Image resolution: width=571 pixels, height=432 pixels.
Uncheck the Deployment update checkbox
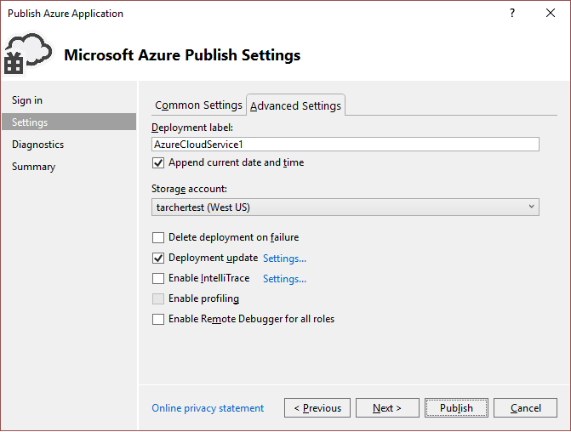(x=158, y=258)
